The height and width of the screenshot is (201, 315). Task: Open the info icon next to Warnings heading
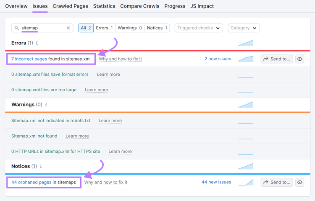point(46,105)
